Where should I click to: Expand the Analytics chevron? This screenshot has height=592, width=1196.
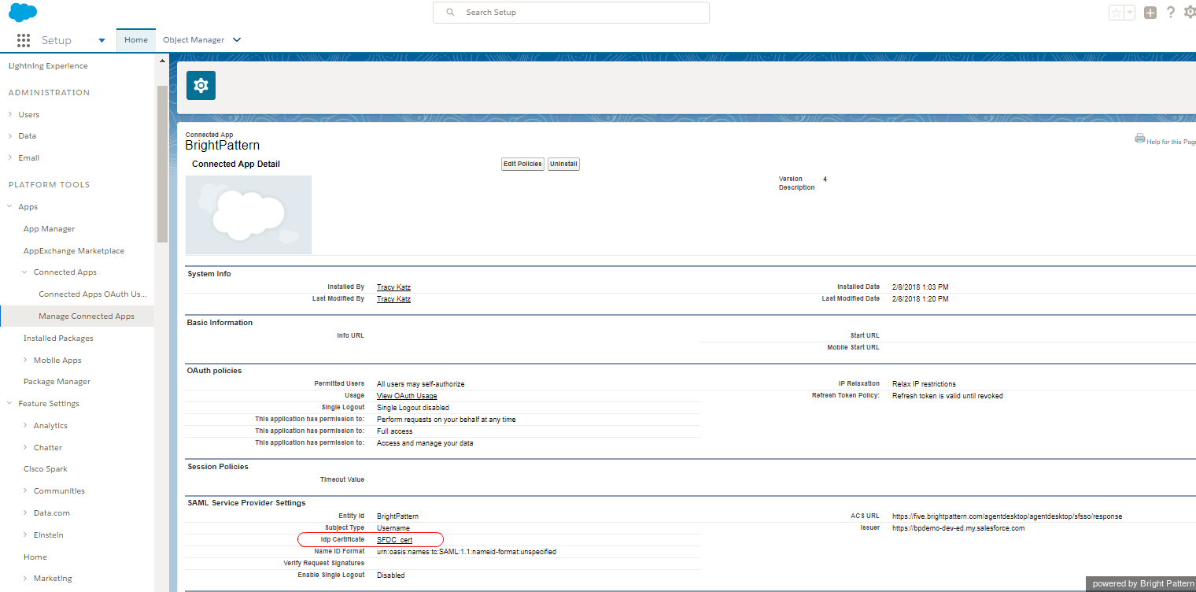point(25,426)
